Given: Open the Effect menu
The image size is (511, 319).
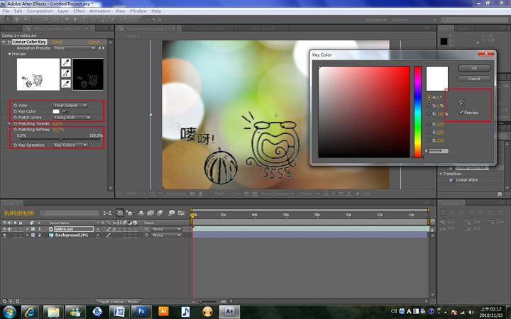Looking at the screenshot, I should (x=79, y=11).
